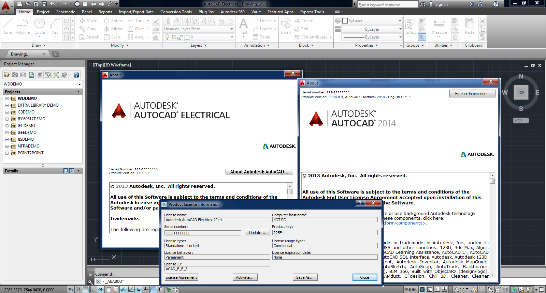Toggle Polar Tracking in status bar
Image resolution: width=546 pixels, height=293 pixels.
[101, 290]
